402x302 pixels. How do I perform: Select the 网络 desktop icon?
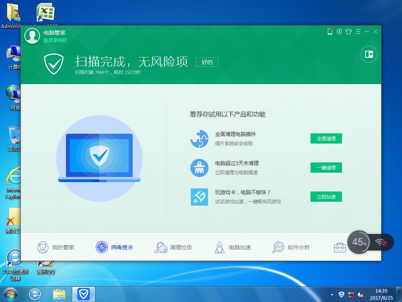click(13, 98)
